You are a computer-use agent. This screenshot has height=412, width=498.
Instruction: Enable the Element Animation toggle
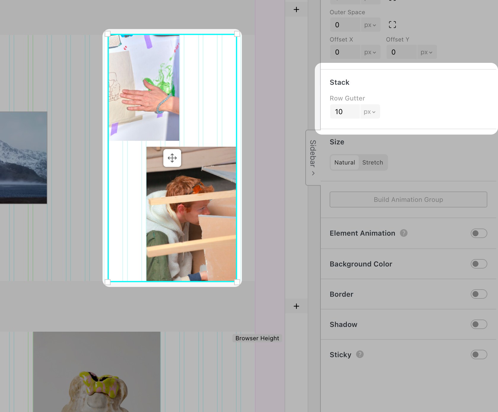(x=479, y=233)
